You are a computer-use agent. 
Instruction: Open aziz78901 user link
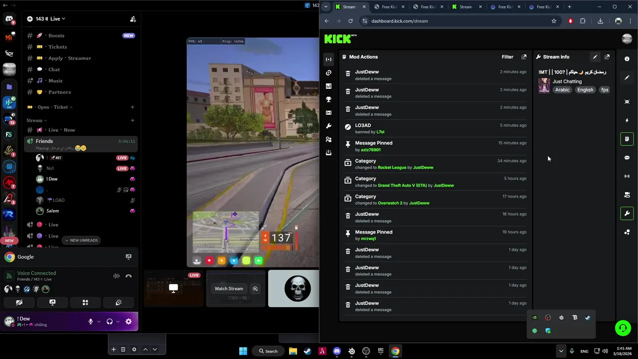[x=370, y=150]
